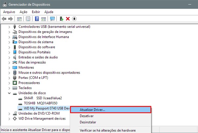Click the Back arrow toolbar icon
Viewport: 198px width, 133px height.
pyautogui.click(x=4, y=19)
